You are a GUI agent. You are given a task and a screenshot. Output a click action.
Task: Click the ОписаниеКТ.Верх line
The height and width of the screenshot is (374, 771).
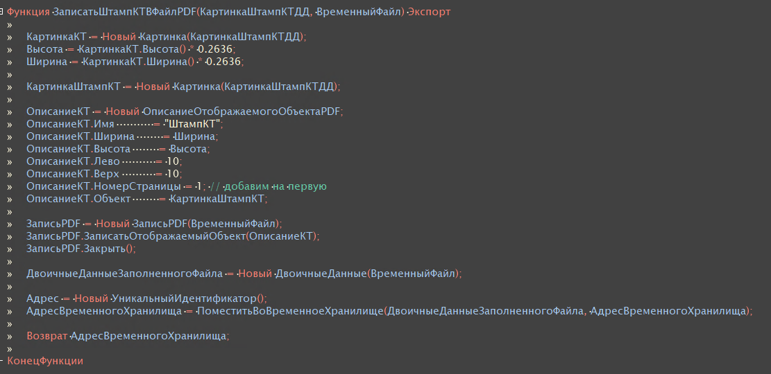pos(105,174)
